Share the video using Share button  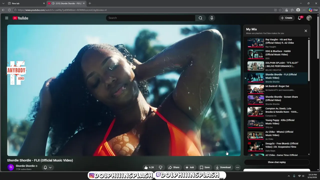[x=174, y=167]
